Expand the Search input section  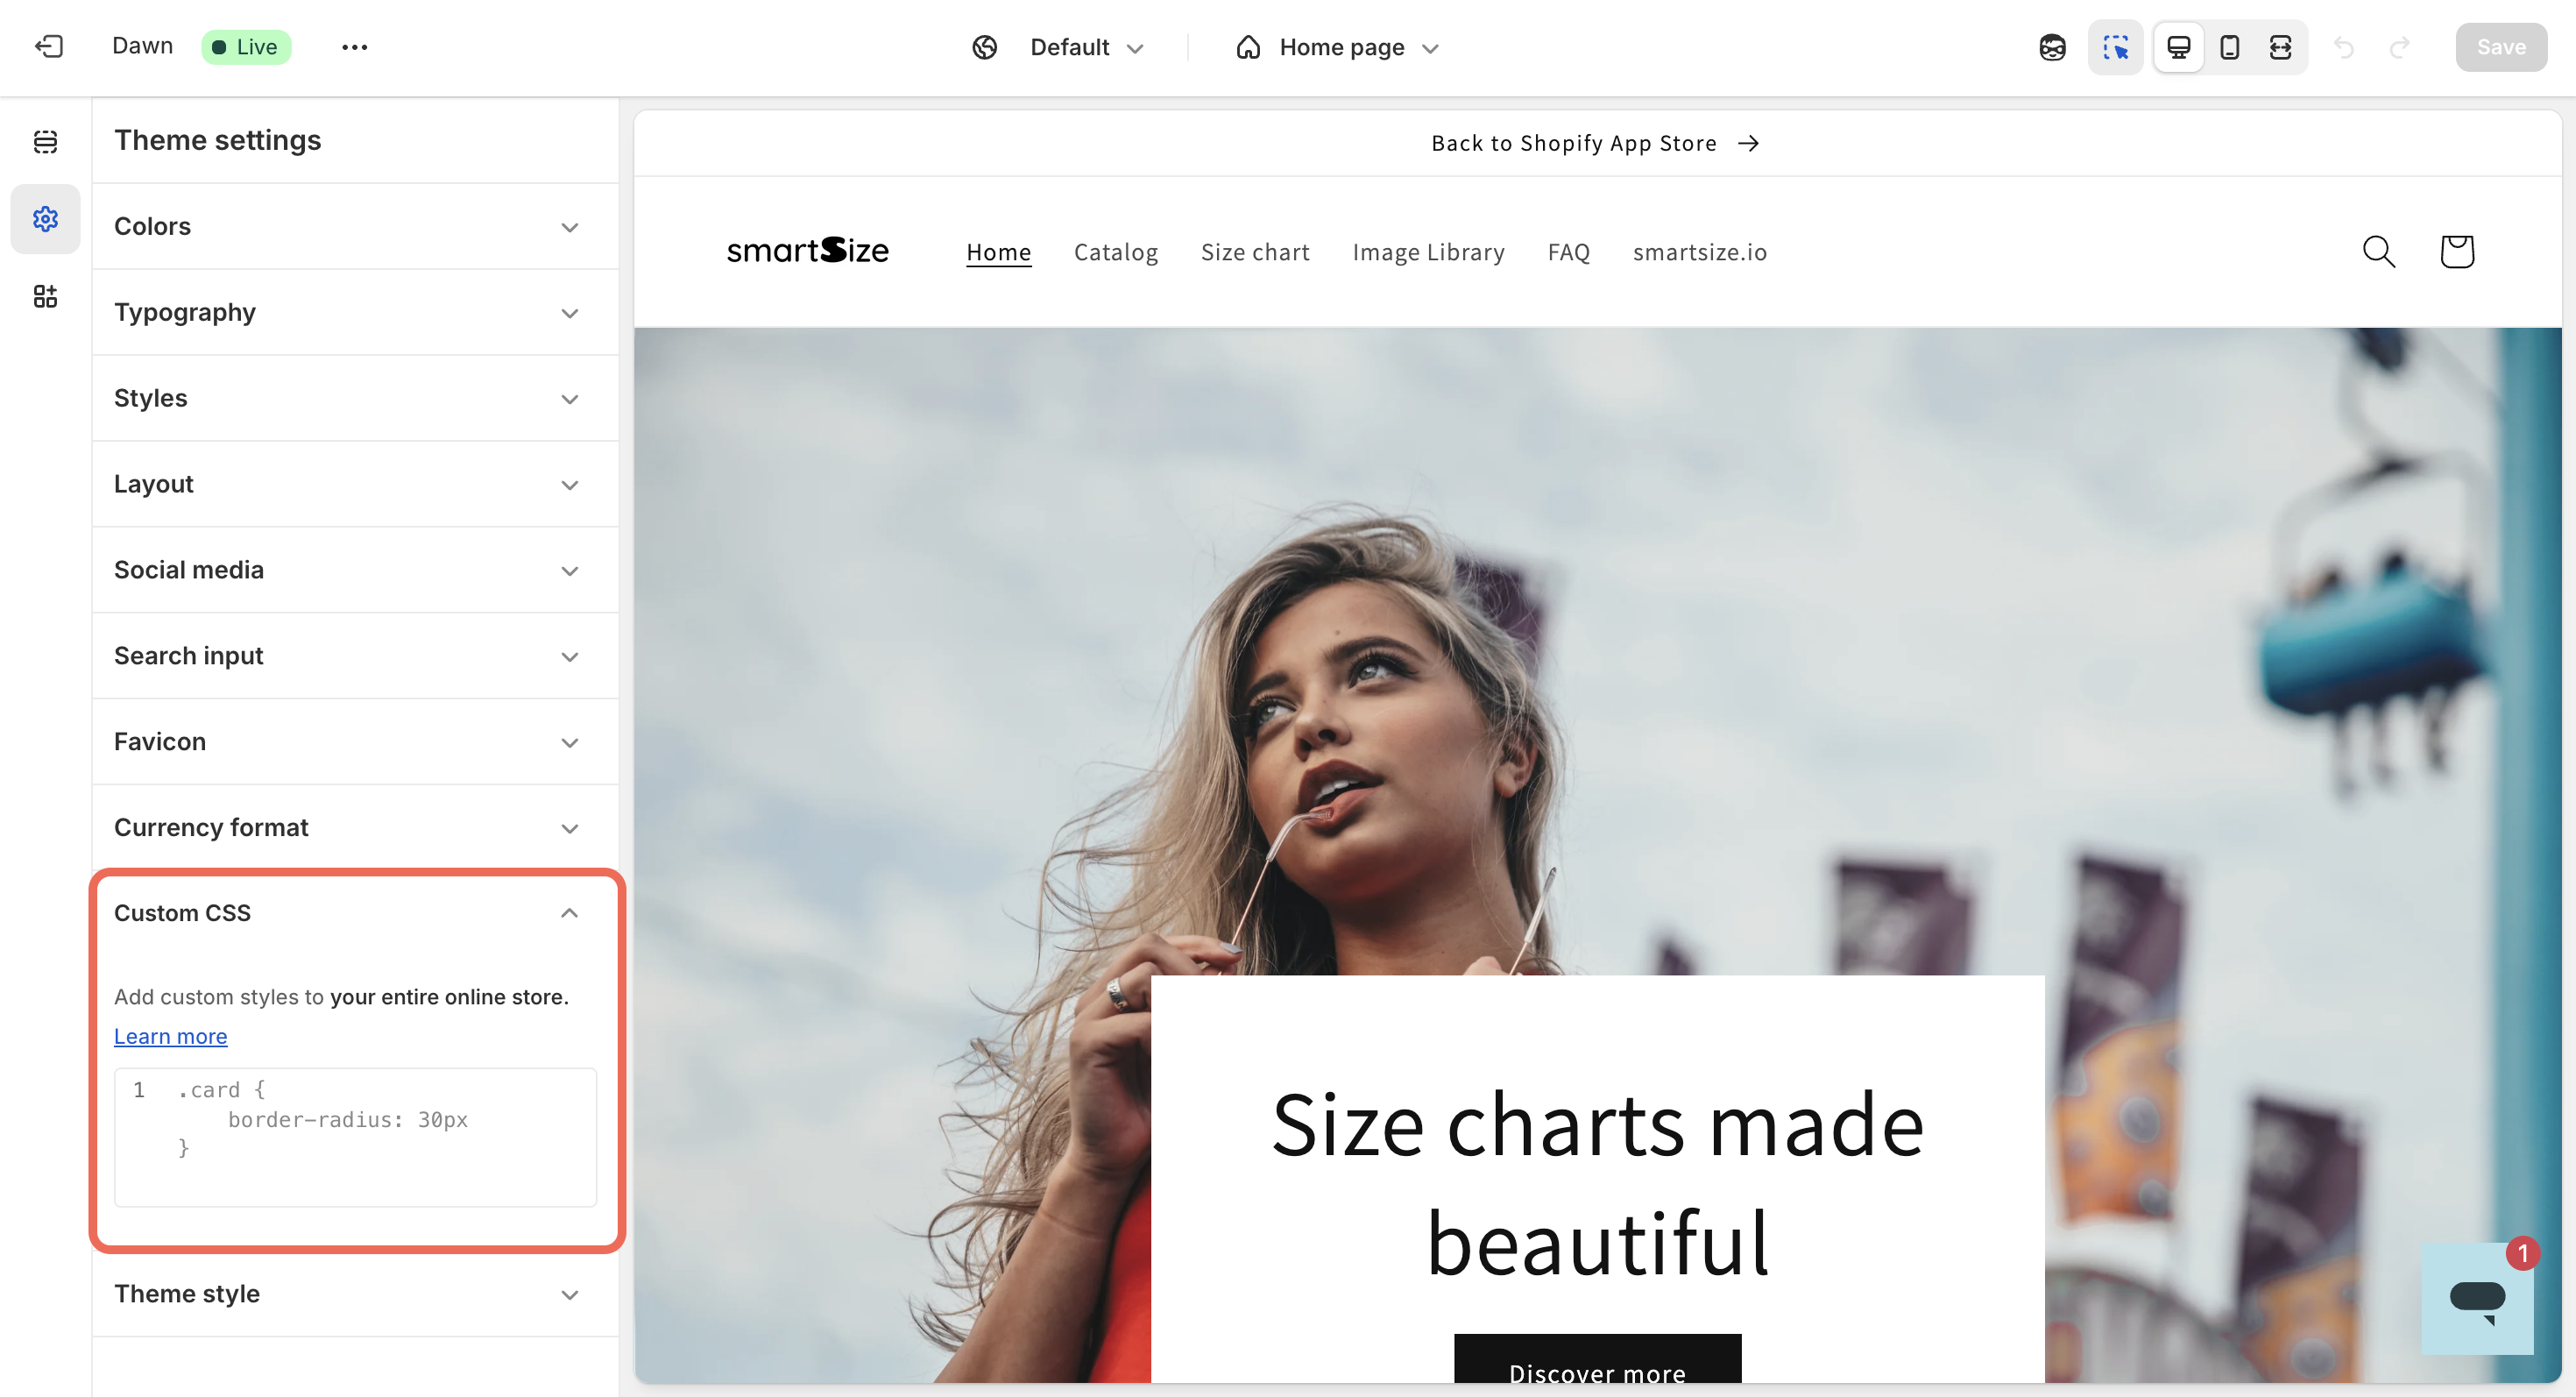(x=355, y=656)
